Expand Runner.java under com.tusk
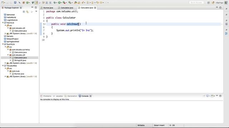Screen dimensions: 229x128 10,74
